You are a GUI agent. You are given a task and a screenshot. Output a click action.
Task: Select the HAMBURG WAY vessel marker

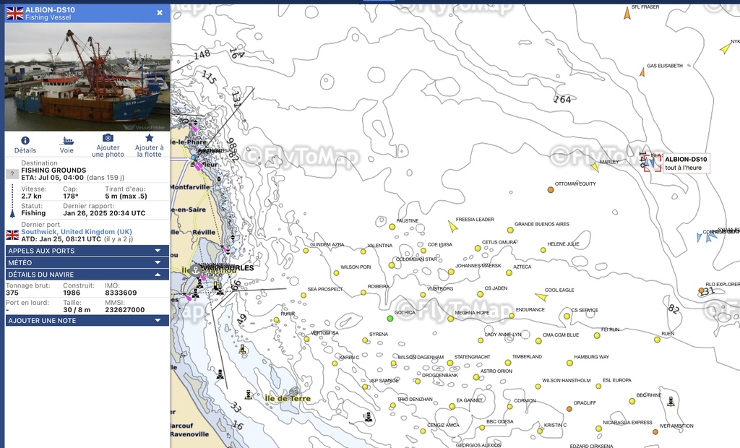pyautogui.click(x=569, y=363)
